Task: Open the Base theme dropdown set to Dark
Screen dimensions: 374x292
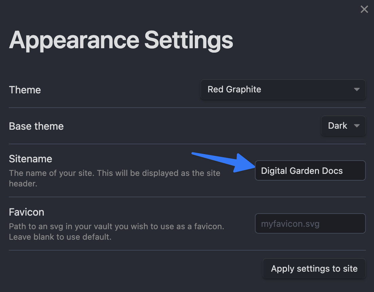Action: coord(343,126)
